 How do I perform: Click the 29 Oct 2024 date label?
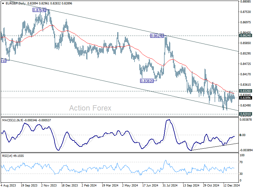211,185
